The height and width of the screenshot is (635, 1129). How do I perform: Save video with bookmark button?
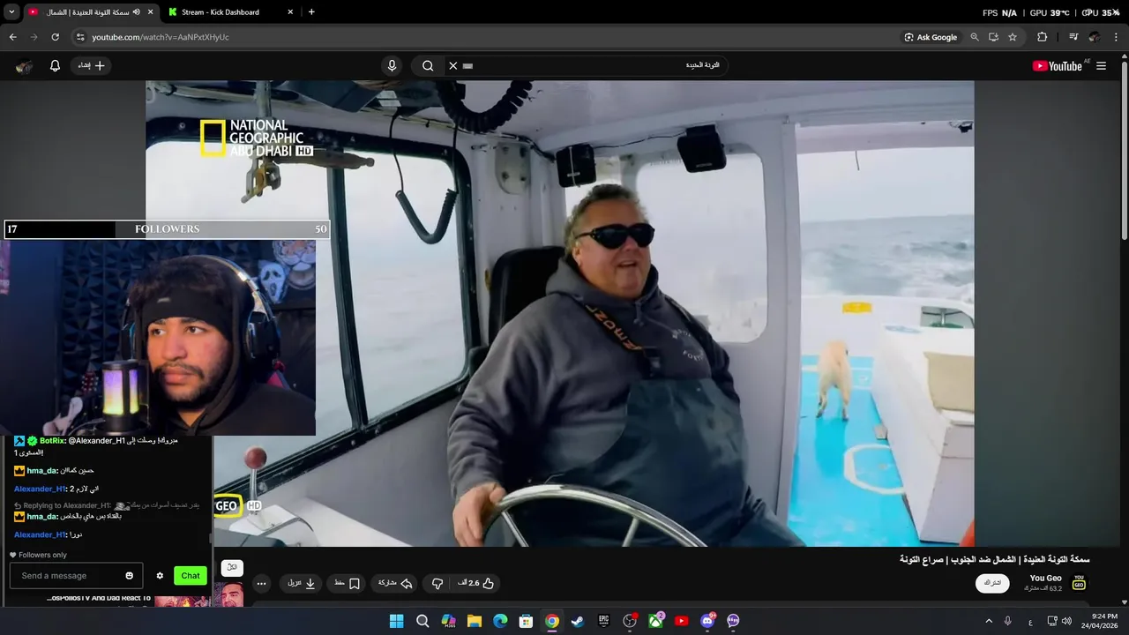coord(348,583)
